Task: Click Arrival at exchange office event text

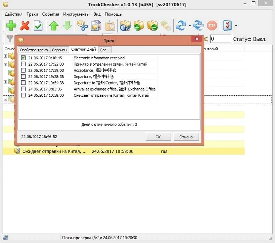Action: pos(115,89)
